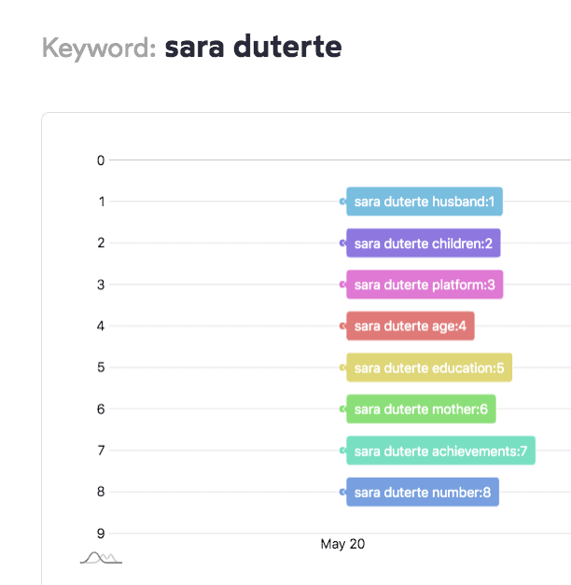
Task: Click the blue data point at rank 1
Action: [343, 202]
